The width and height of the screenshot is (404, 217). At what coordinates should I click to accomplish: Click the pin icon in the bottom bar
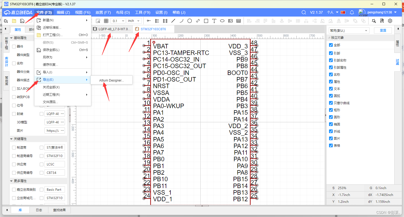tap(7, 210)
